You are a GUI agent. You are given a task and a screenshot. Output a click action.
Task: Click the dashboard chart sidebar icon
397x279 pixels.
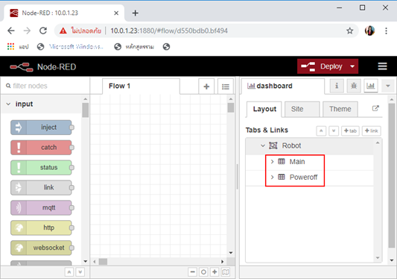pos(370,86)
